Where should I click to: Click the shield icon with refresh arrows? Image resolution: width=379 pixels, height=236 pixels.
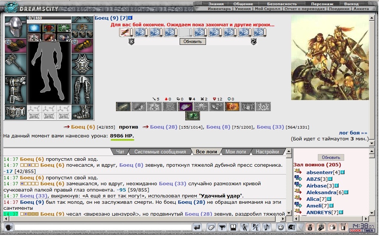click(x=253, y=41)
